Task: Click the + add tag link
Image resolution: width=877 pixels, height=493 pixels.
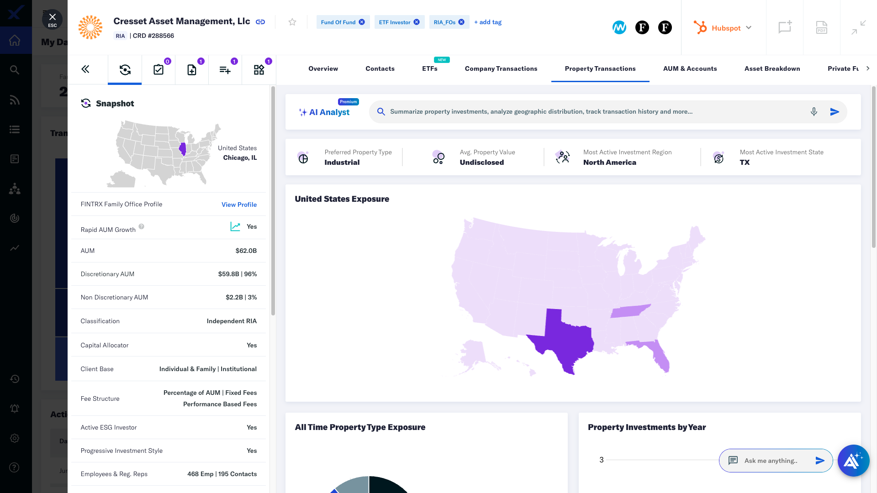Action: tap(488, 22)
